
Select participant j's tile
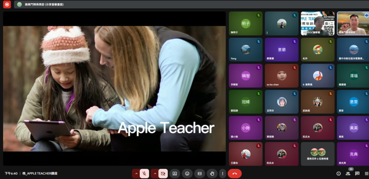click(x=282, y=24)
